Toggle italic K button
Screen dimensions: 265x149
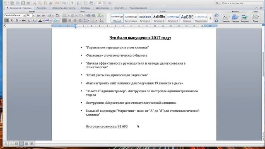tap(12, 20)
